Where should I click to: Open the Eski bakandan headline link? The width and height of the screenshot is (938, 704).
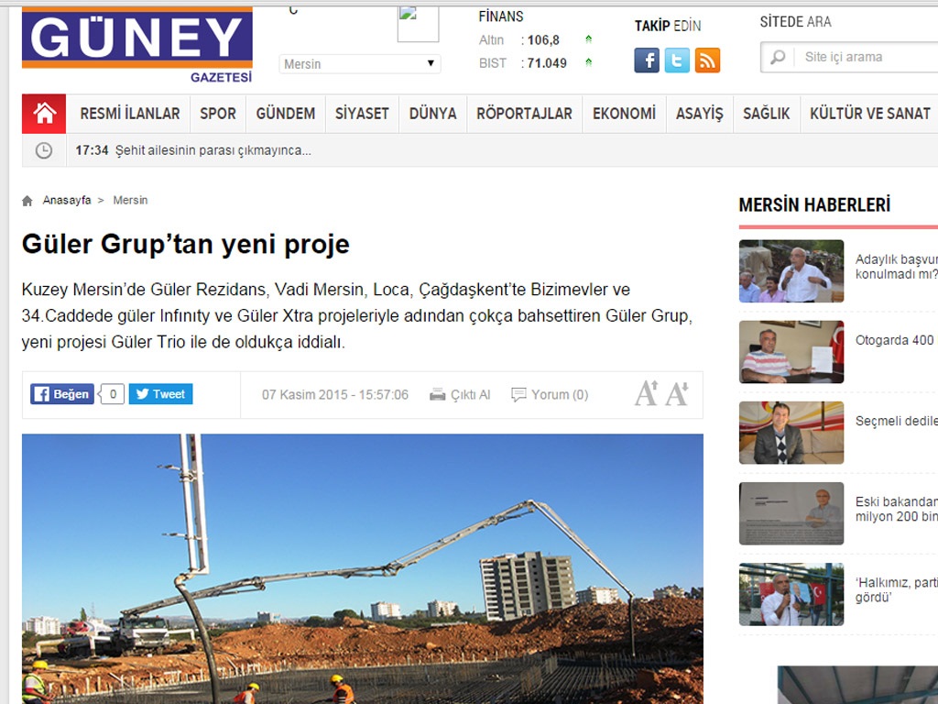tap(897, 510)
